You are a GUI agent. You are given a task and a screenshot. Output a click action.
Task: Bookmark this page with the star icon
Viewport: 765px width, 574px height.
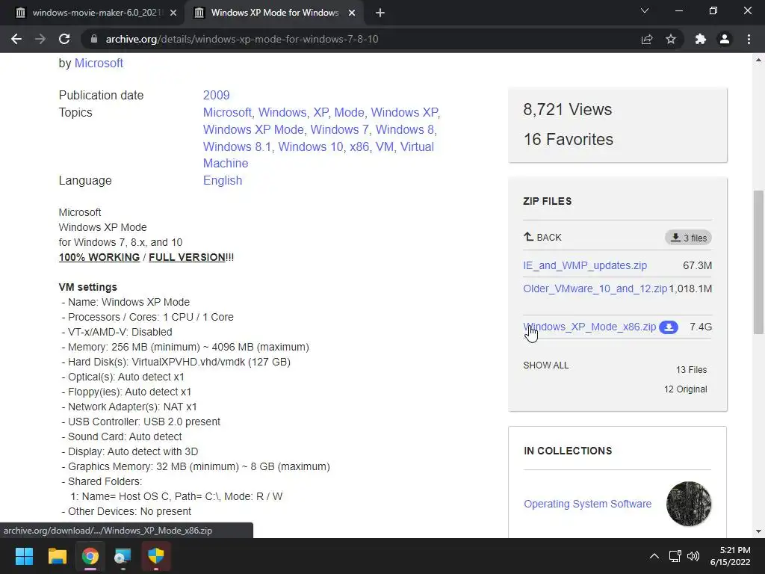[x=671, y=39]
